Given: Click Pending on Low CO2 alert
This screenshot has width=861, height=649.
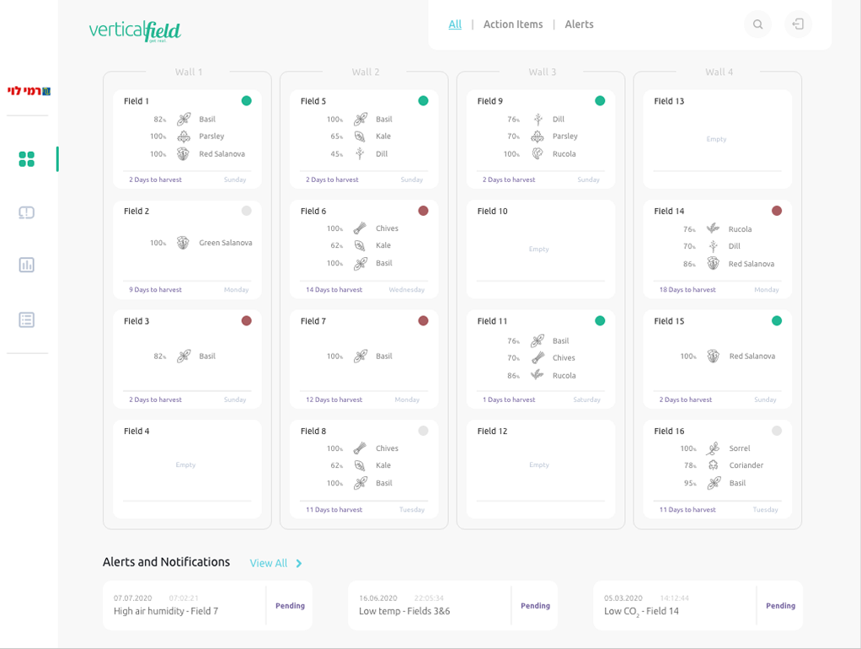Looking at the screenshot, I should (780, 605).
